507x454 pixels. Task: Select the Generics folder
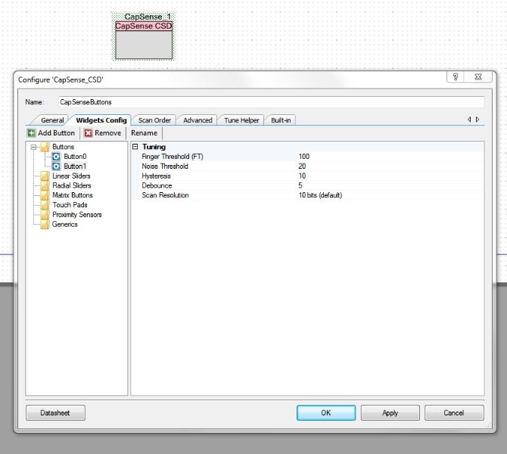64,225
